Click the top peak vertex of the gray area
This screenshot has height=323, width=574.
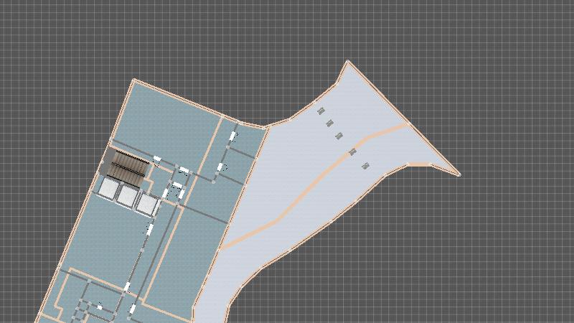tap(348, 61)
